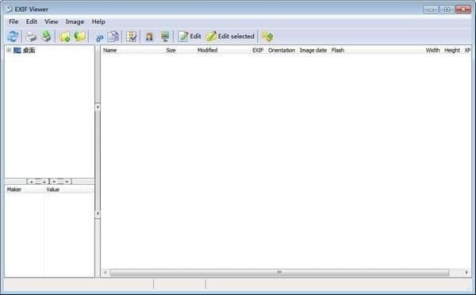Image resolution: width=476 pixels, height=295 pixels.
Task: Click the folder with green plus icon
Action: click(65, 36)
